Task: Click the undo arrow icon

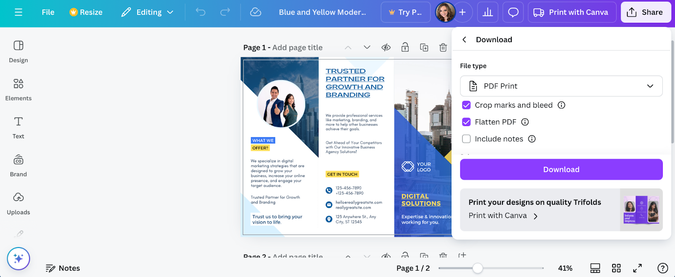Action: pyautogui.click(x=200, y=12)
